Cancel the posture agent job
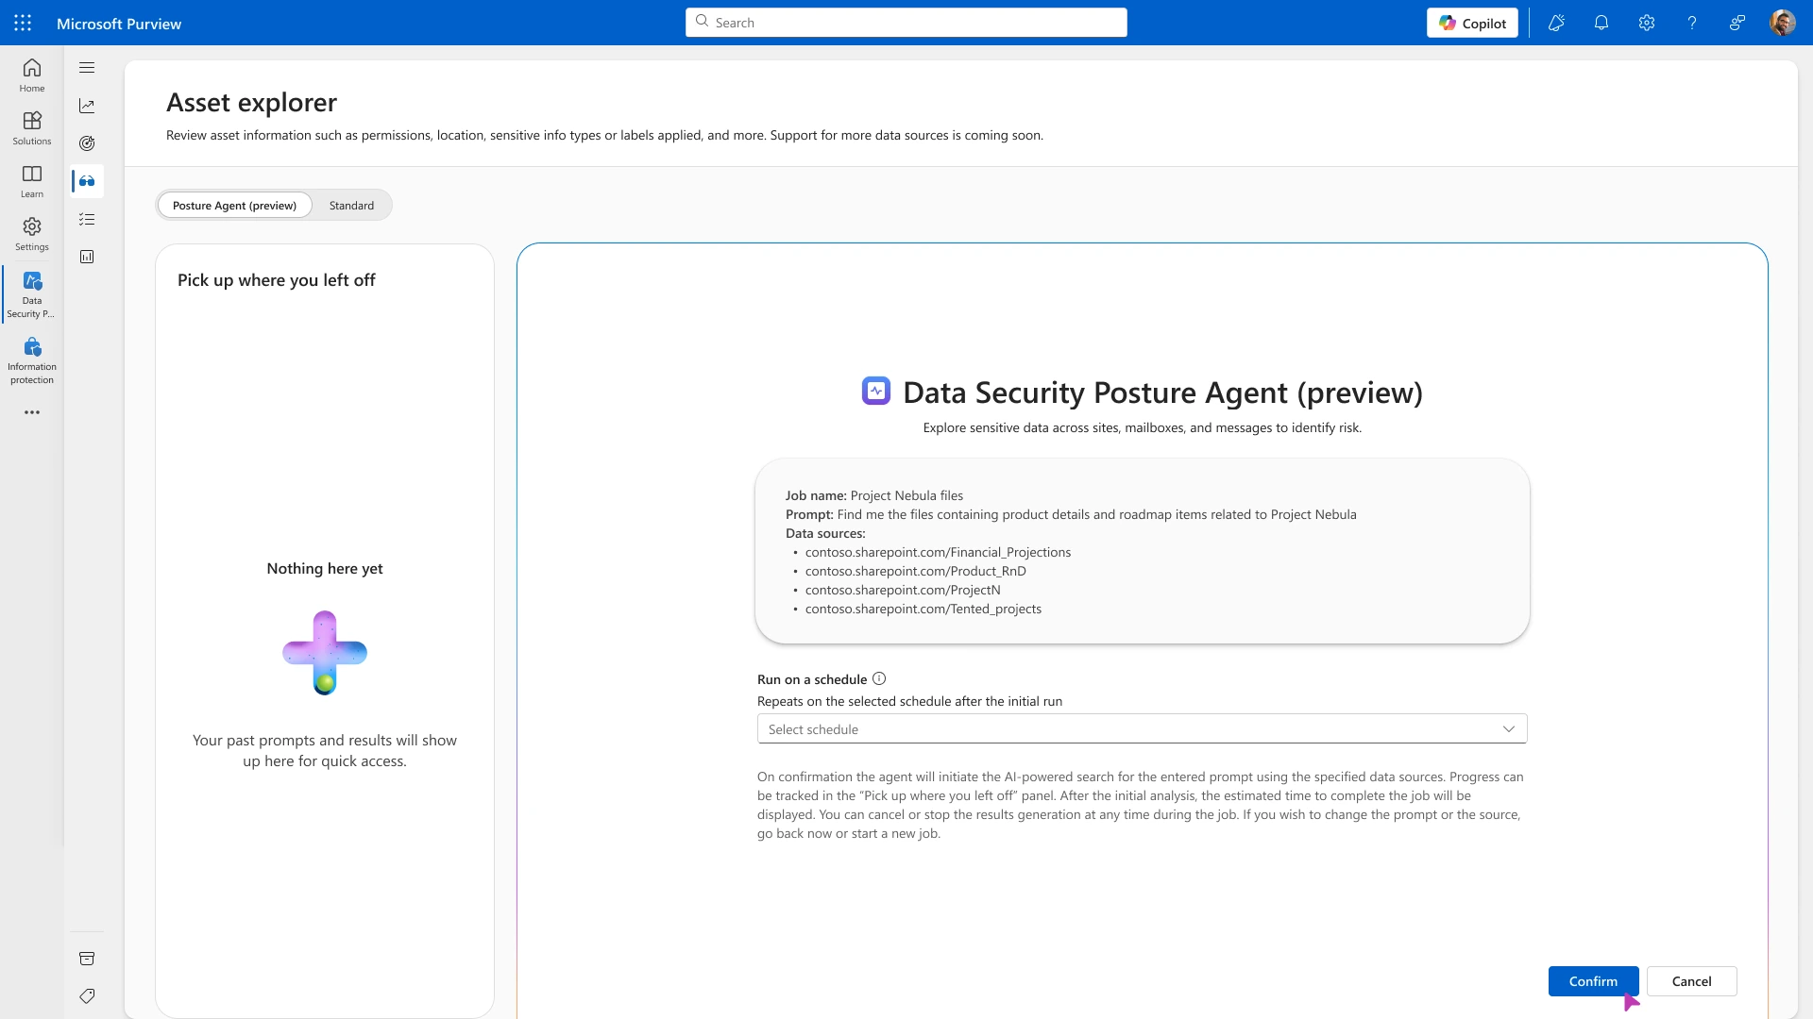The width and height of the screenshot is (1813, 1019). [1691, 981]
